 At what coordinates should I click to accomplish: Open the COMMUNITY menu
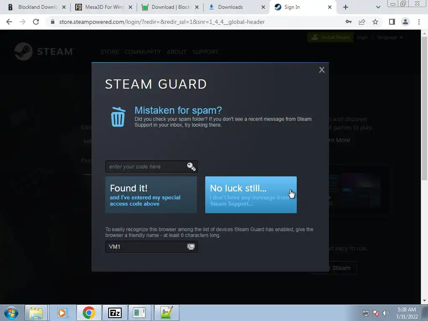point(143,52)
